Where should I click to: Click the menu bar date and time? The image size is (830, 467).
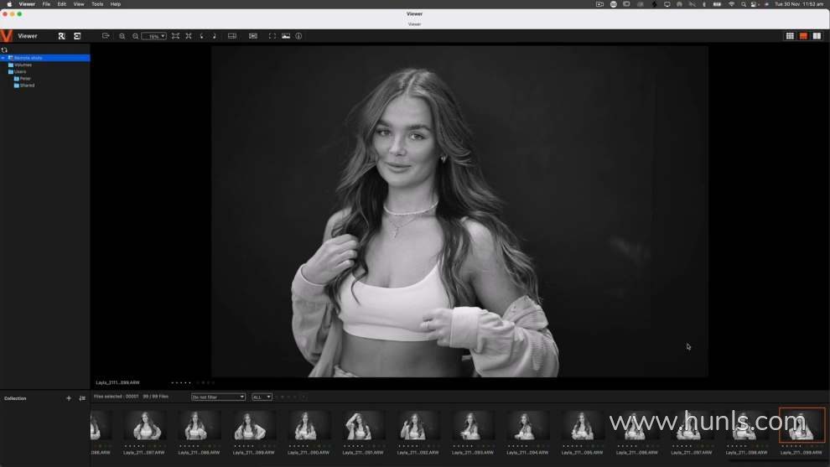[x=799, y=4]
